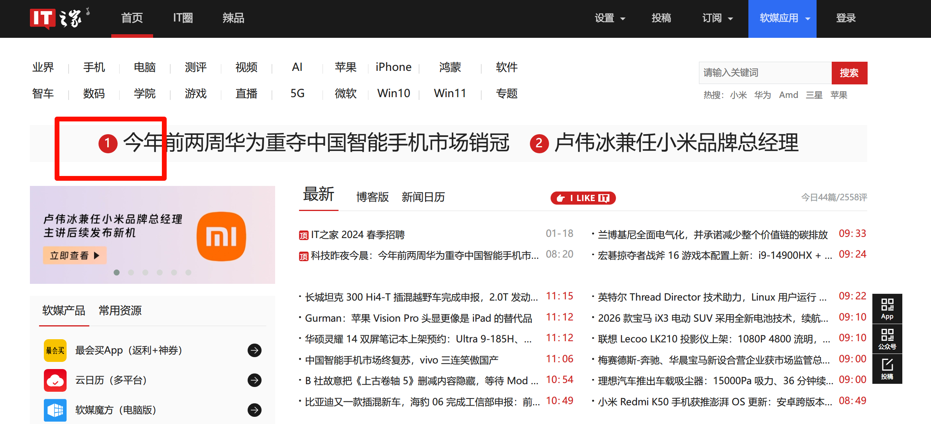Viewport: 931px width, 424px height.
Task: Open the 公众号 QR code icon
Action: 887,339
